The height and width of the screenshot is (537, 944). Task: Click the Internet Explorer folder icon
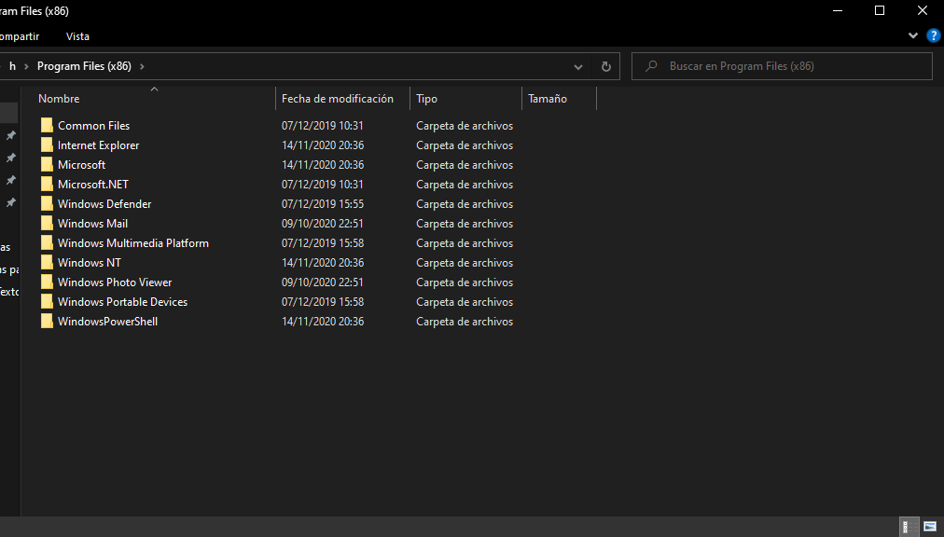[47, 145]
